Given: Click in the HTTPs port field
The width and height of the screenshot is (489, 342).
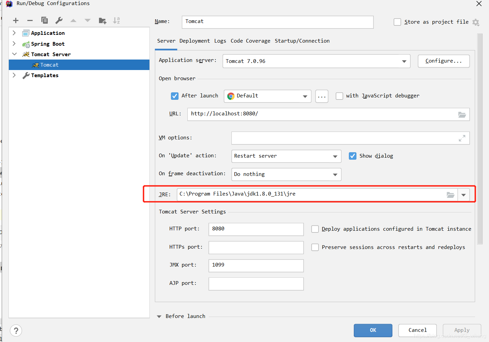Looking at the screenshot, I should point(256,248).
